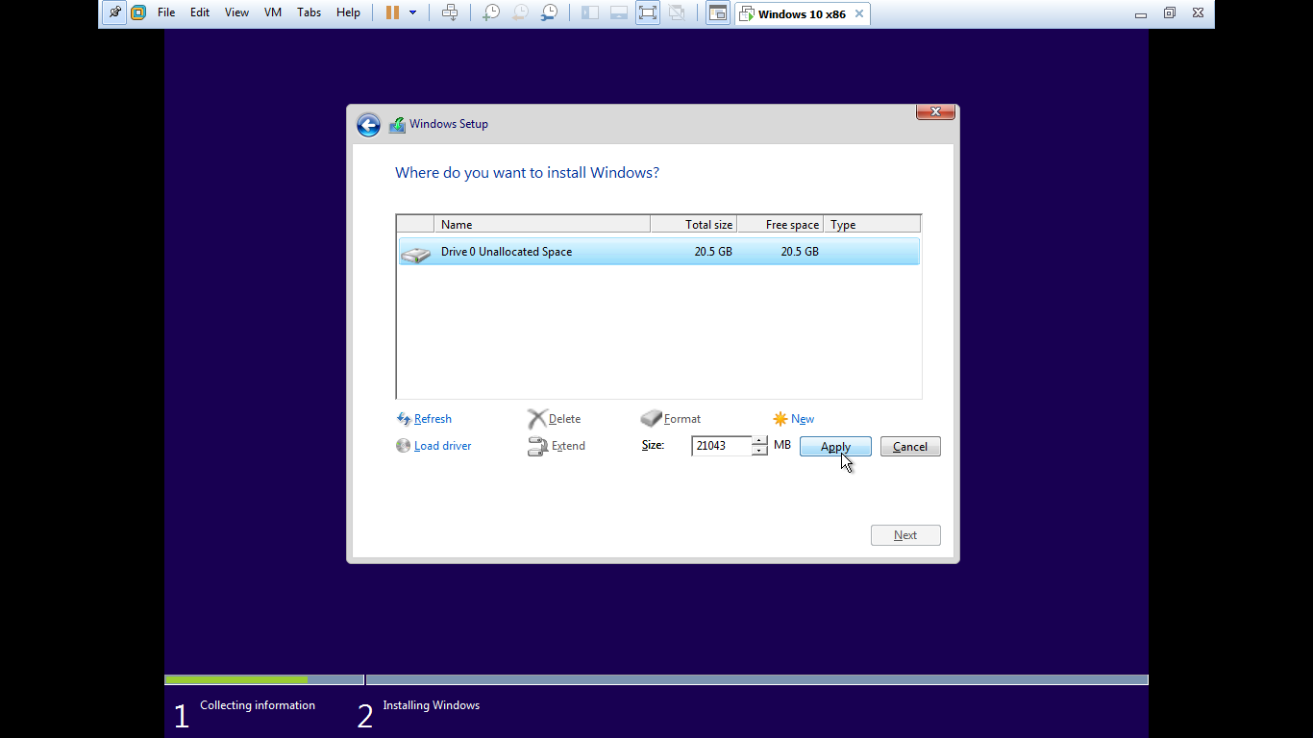
Task: Click the console view icon
Action: [717, 12]
